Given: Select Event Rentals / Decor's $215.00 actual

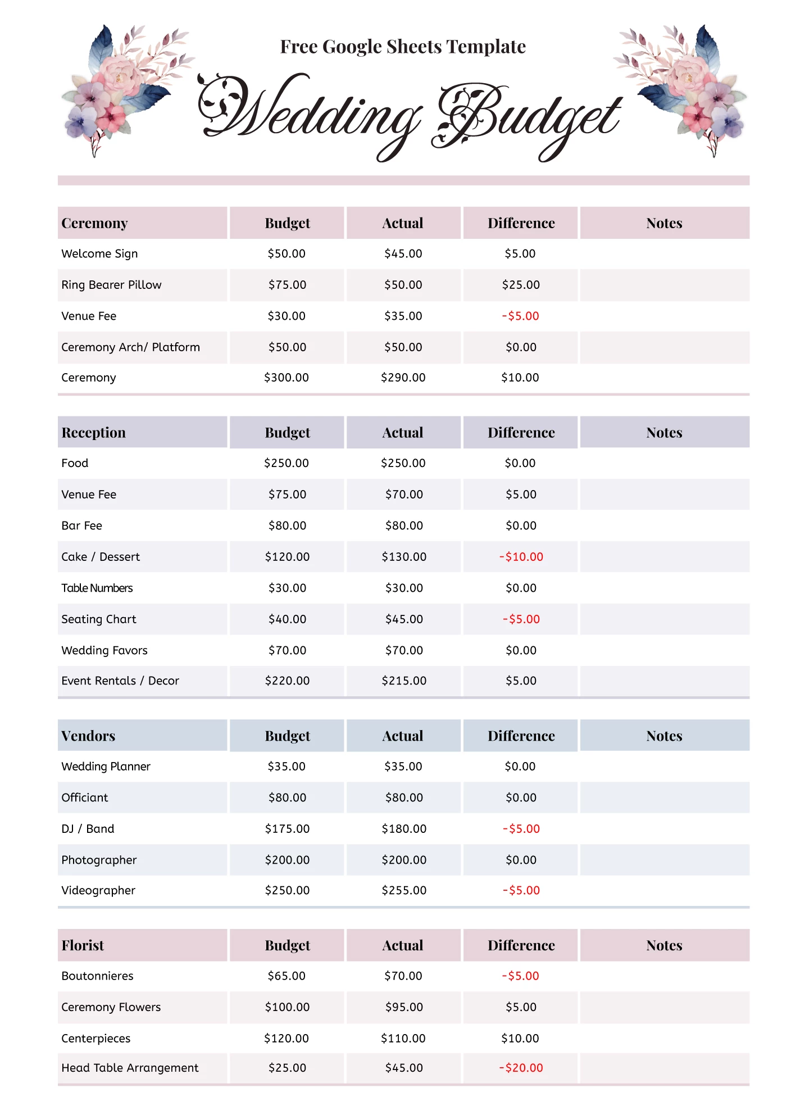Looking at the screenshot, I should coord(404,681).
